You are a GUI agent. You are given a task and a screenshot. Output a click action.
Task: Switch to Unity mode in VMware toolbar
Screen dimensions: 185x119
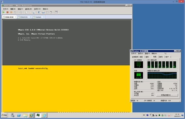51,12
